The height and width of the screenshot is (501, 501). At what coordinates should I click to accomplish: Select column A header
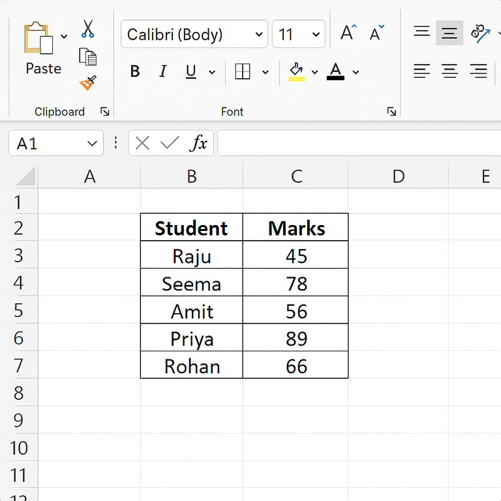pyautogui.click(x=89, y=176)
